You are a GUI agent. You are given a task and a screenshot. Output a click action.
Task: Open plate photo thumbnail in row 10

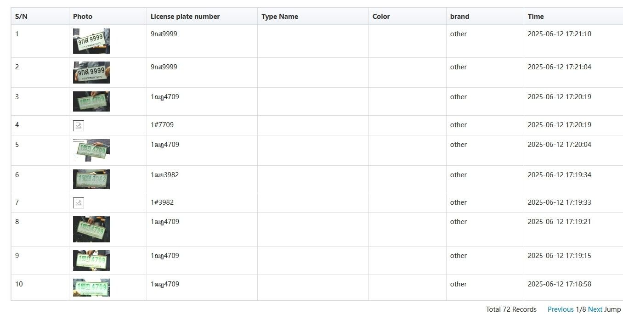(91, 287)
